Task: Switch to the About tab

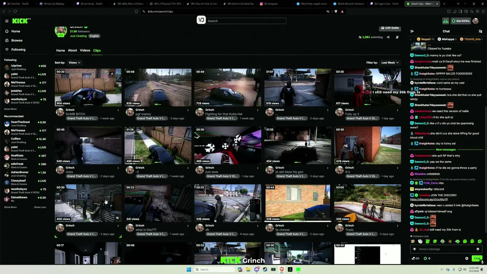Action: point(72,50)
